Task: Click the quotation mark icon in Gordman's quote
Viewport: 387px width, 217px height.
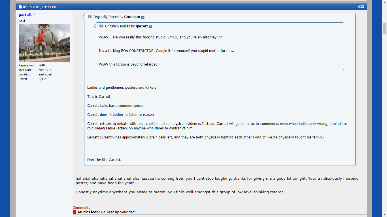Action: [90, 17]
